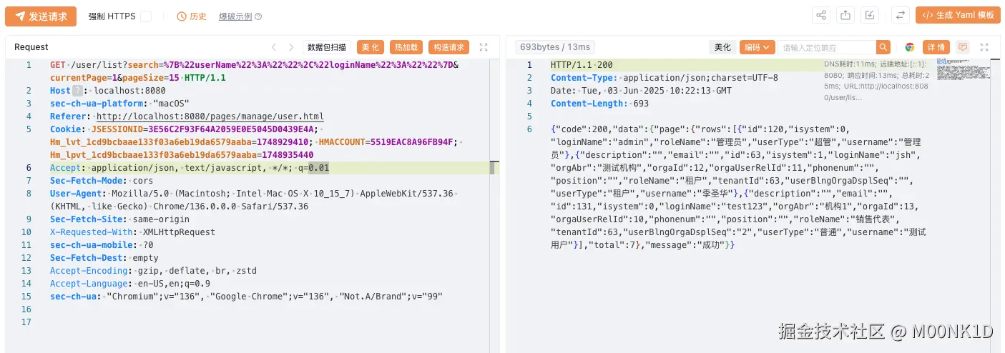Focus the 请输入定位响应 search field
The height and width of the screenshot is (353, 1005).
click(827, 48)
